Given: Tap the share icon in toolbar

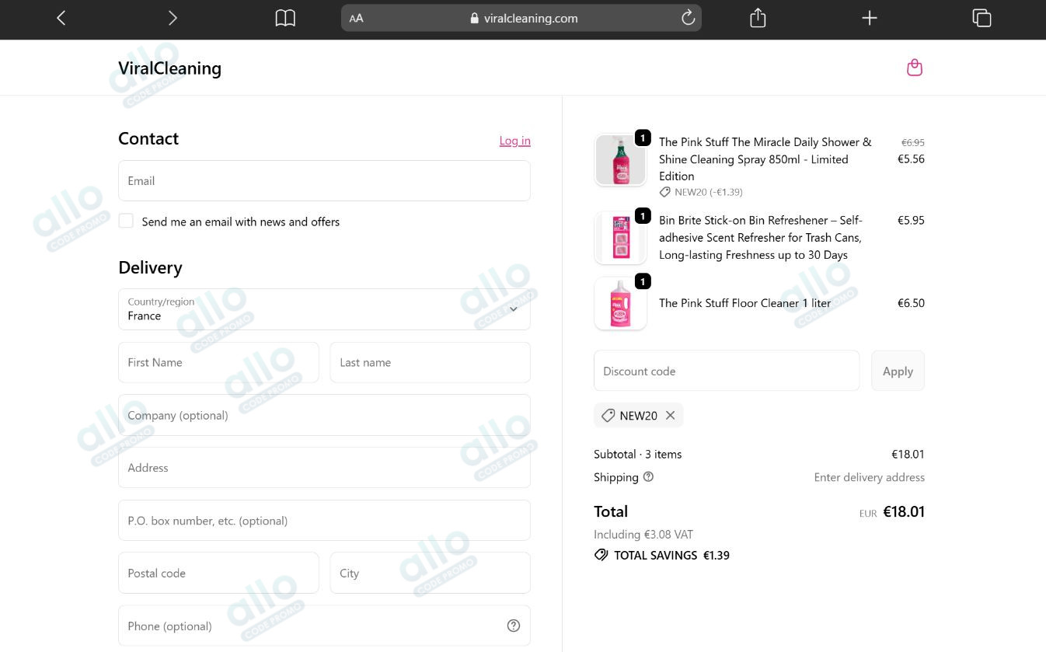Looking at the screenshot, I should tap(758, 18).
